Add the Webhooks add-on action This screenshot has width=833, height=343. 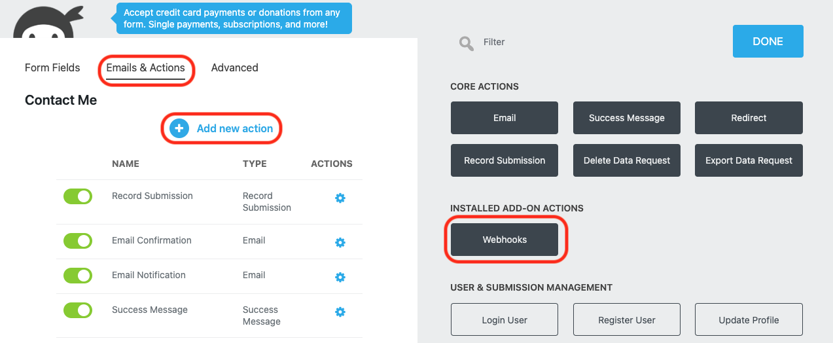pos(505,240)
